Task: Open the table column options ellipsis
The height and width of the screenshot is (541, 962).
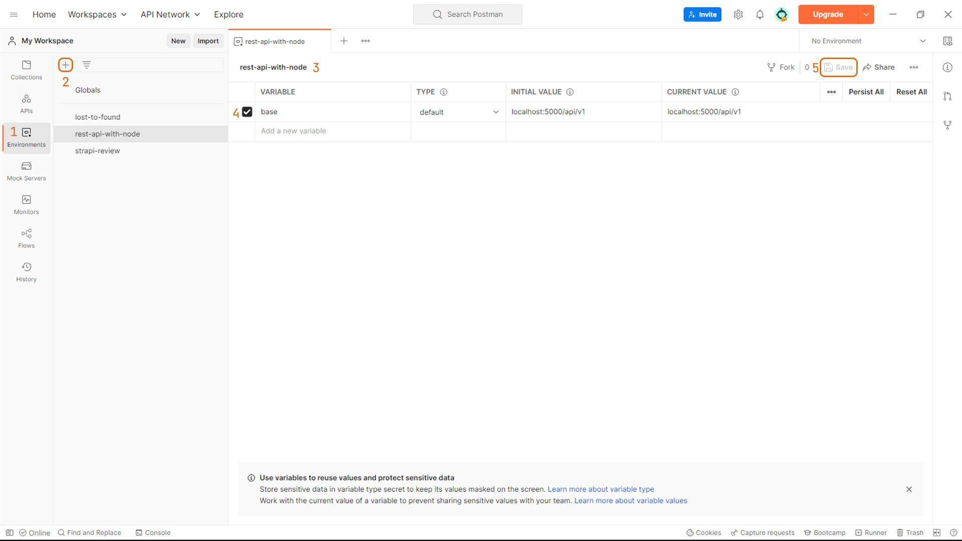Action: [831, 92]
